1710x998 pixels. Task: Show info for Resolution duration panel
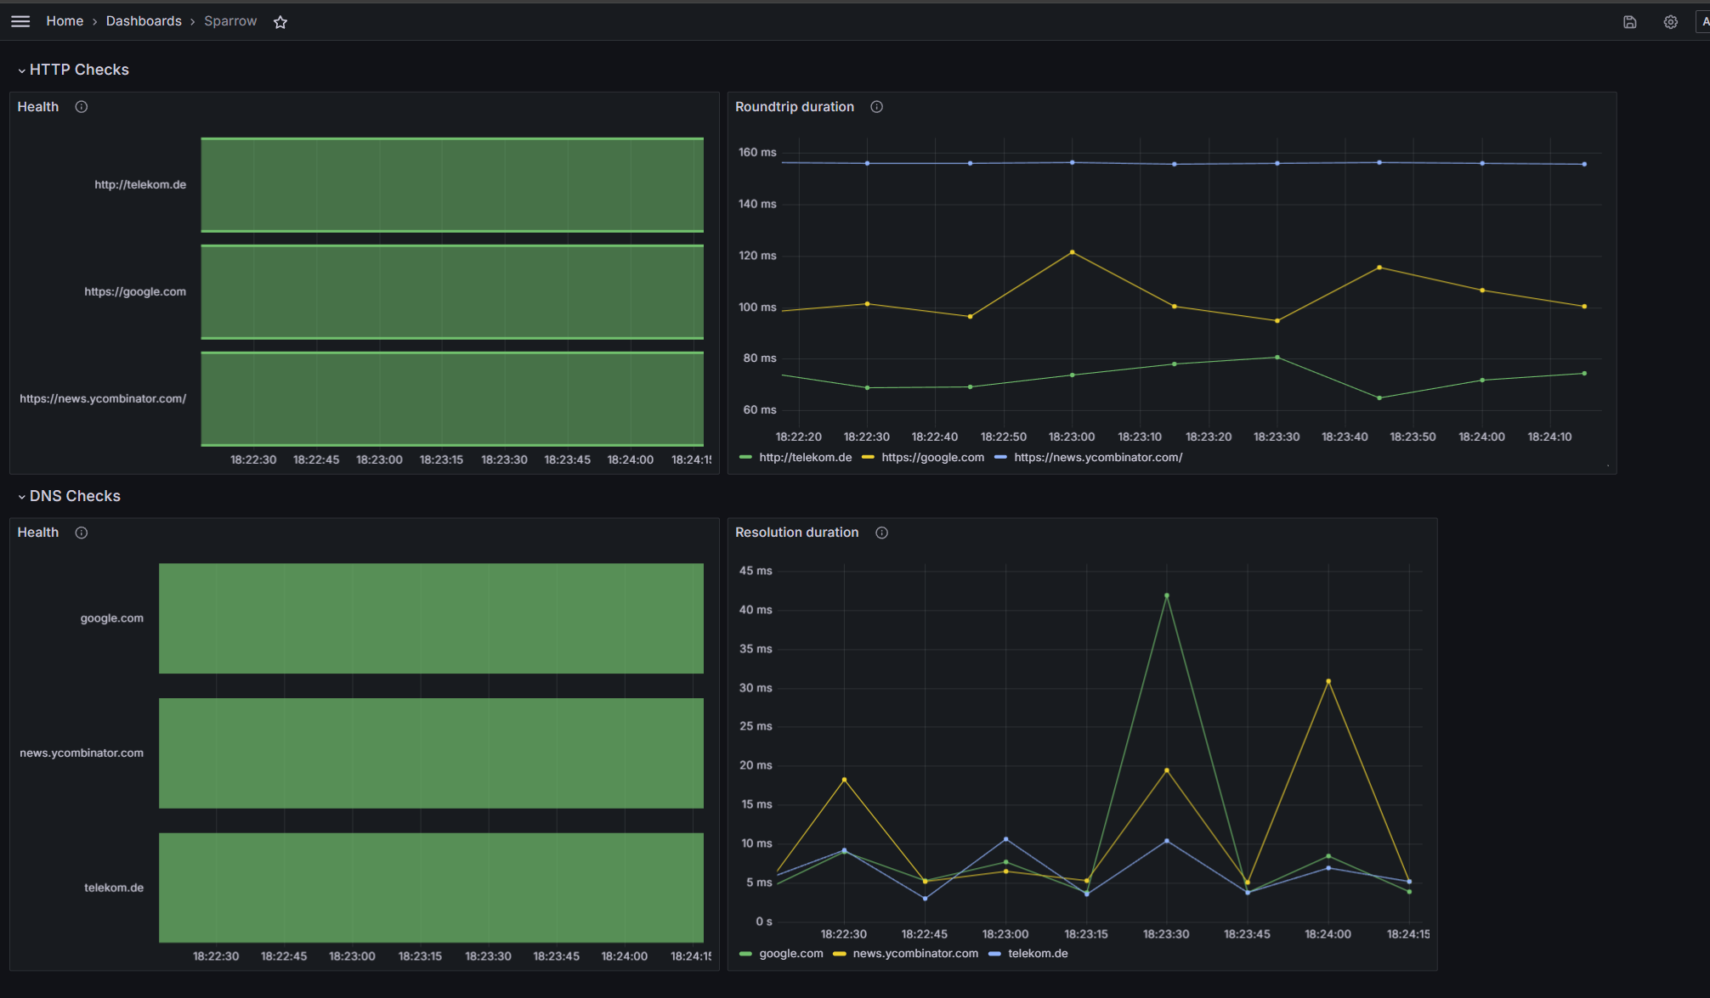881,533
